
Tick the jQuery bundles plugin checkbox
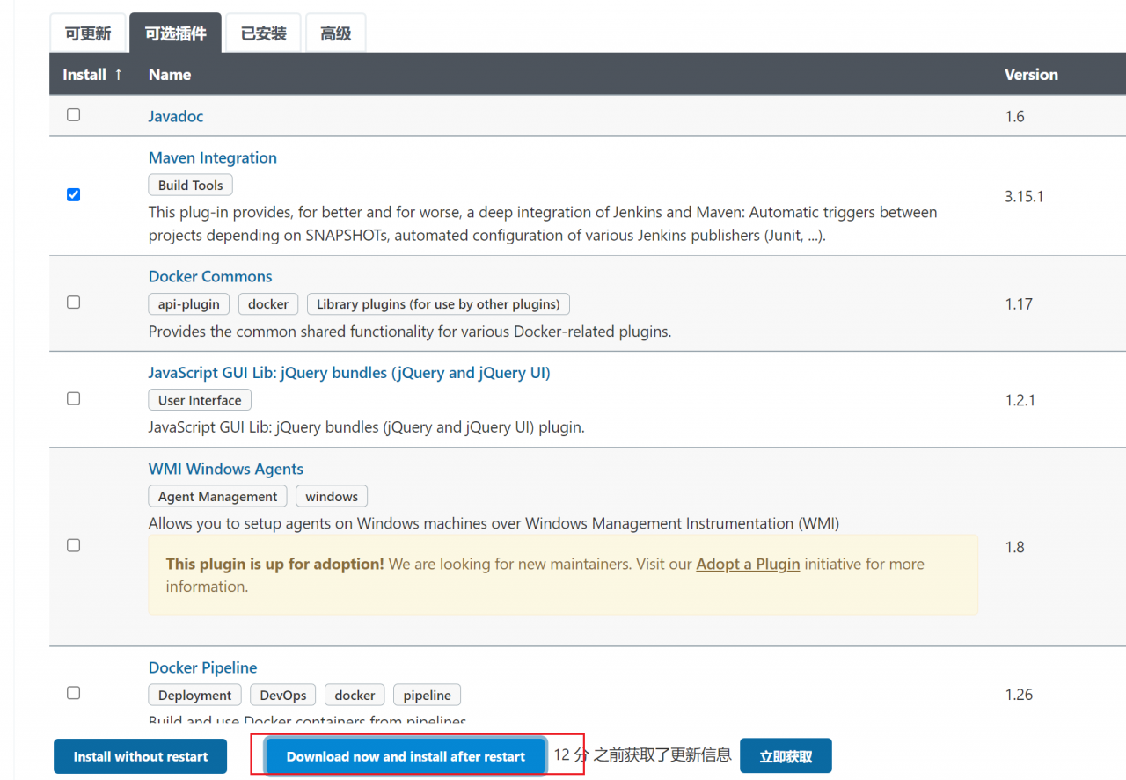(73, 399)
